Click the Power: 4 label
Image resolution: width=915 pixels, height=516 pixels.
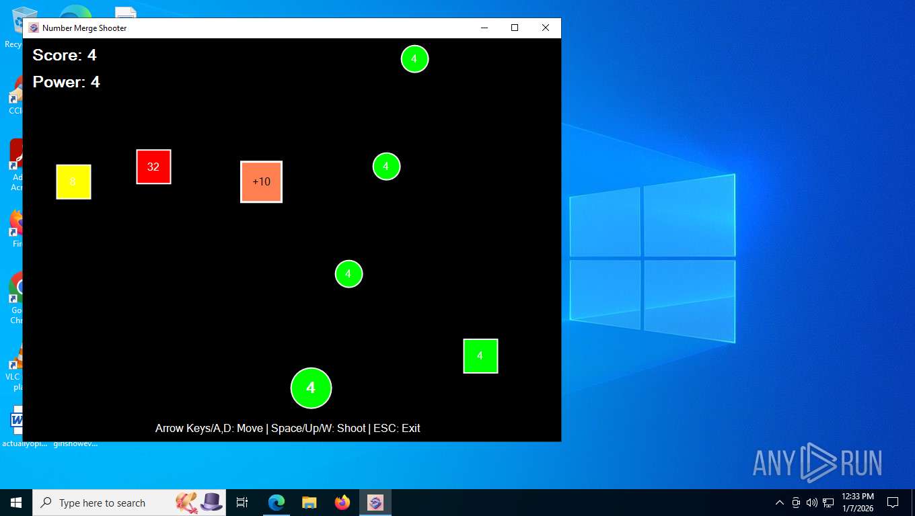(x=66, y=82)
